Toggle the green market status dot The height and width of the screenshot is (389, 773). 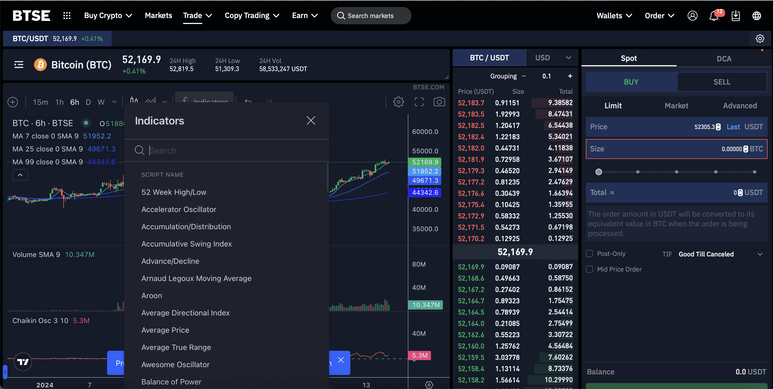(86, 123)
